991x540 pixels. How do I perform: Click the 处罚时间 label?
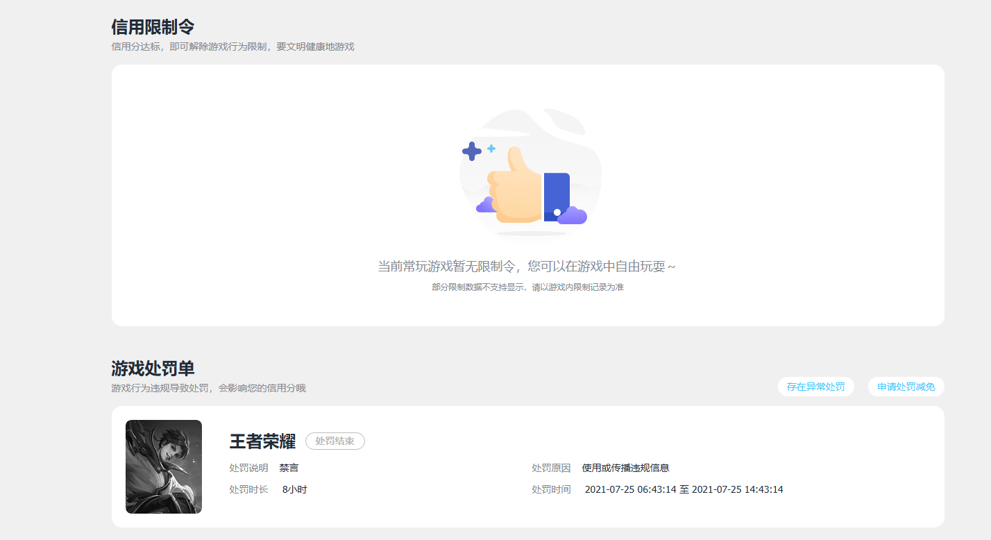[x=551, y=490]
